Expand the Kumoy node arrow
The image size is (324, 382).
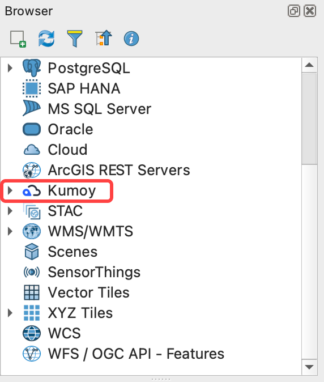10,190
